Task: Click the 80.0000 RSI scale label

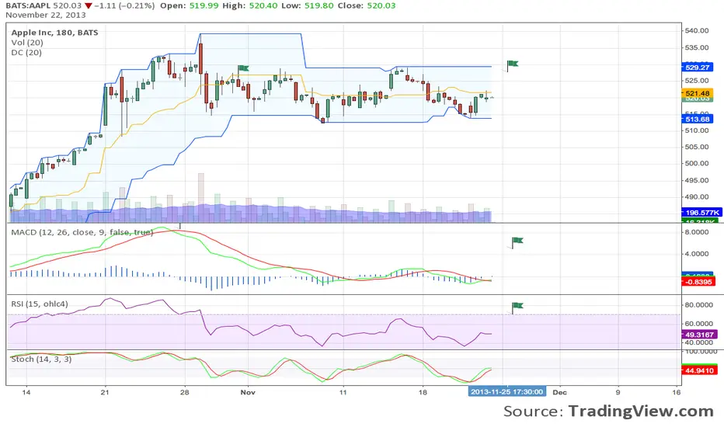Action: click(x=699, y=305)
